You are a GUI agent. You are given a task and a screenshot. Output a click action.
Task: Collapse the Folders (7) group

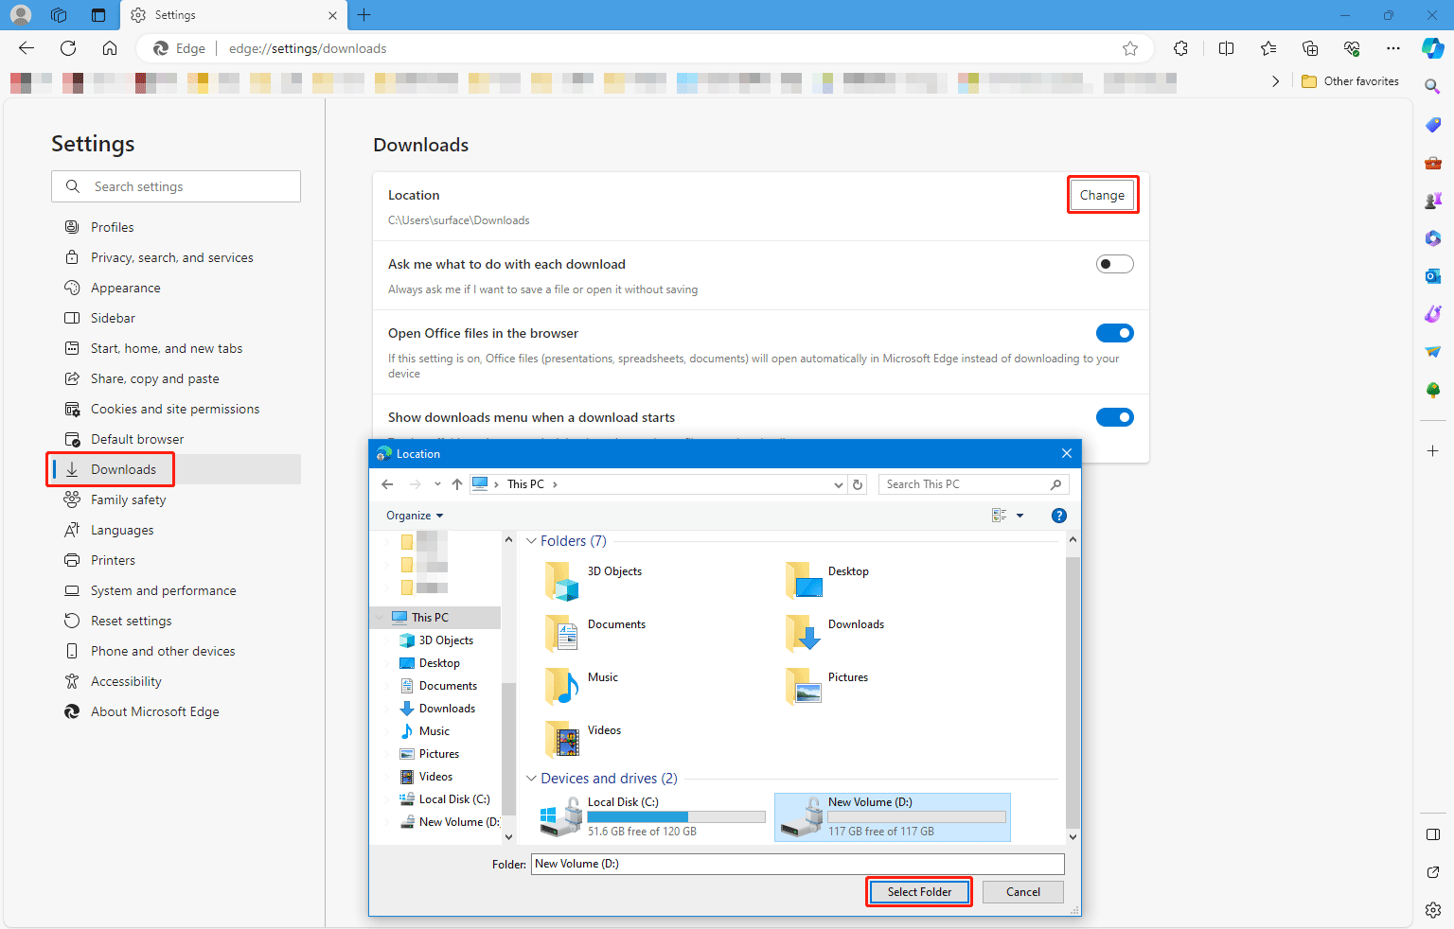click(x=531, y=541)
